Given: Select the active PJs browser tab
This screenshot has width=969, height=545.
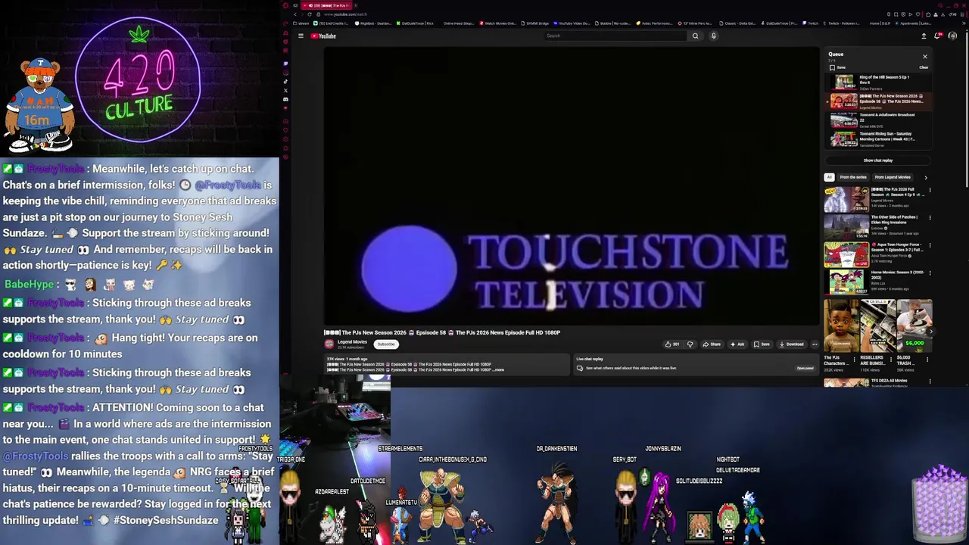Looking at the screenshot, I should [x=328, y=5].
